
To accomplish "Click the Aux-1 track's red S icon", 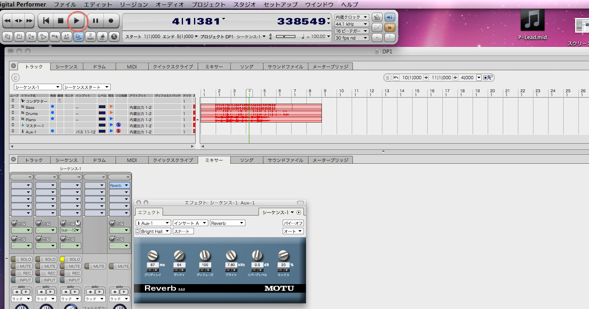I will pyautogui.click(x=118, y=131).
